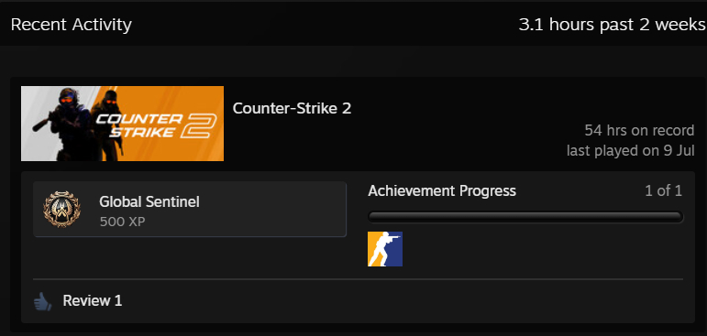
Task: Open the Counter-Strike 2 title link
Action: [292, 108]
